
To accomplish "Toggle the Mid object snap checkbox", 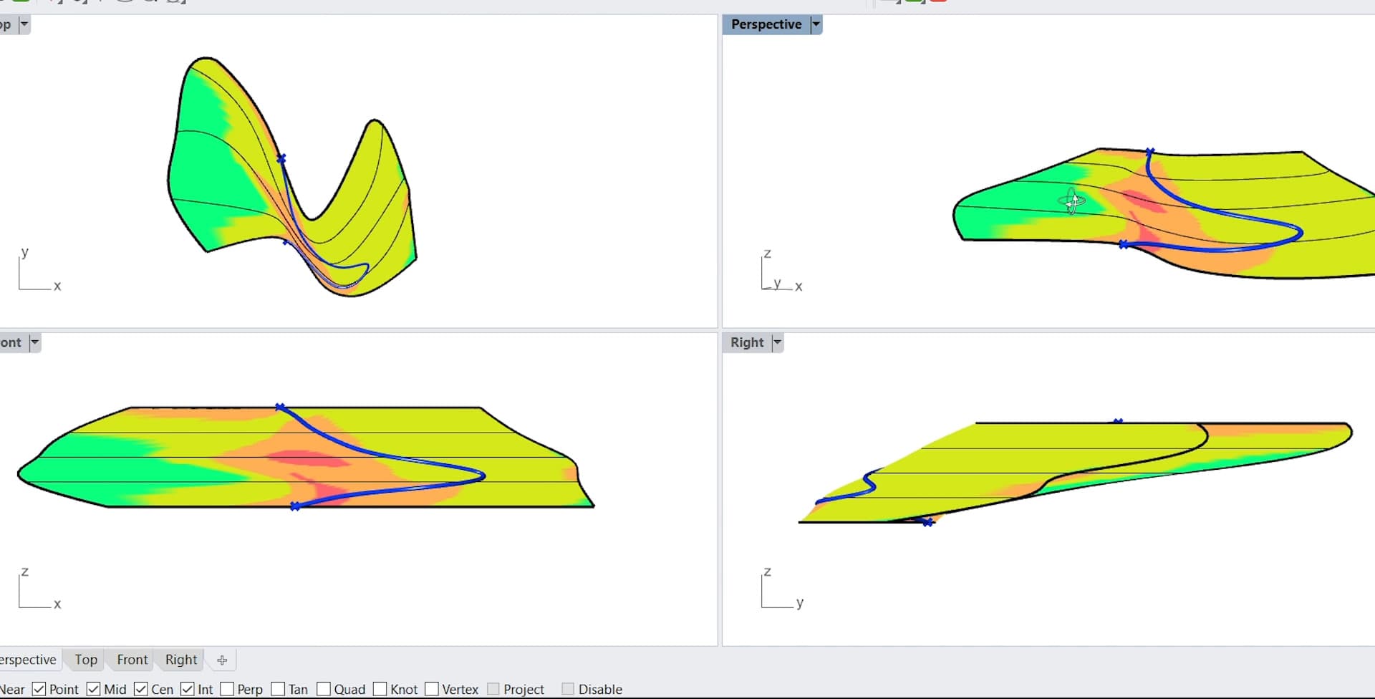I will tap(93, 689).
